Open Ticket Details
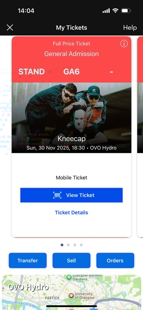 [x=71, y=213]
